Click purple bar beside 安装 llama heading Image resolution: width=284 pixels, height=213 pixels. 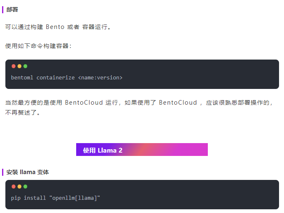[3, 172]
